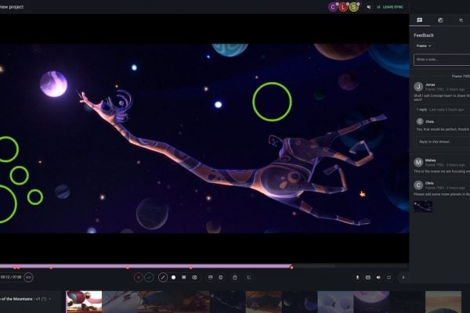Click the side-by-side compare icon

point(221,277)
